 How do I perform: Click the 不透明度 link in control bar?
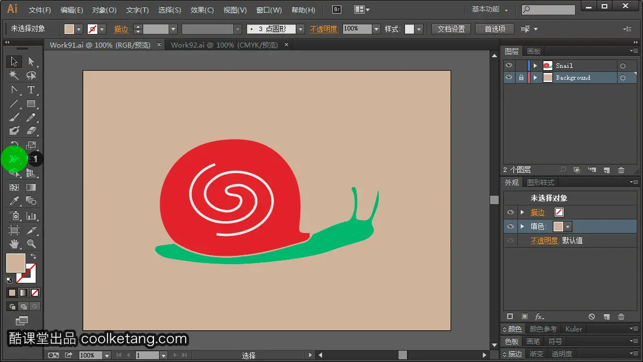[324, 29]
